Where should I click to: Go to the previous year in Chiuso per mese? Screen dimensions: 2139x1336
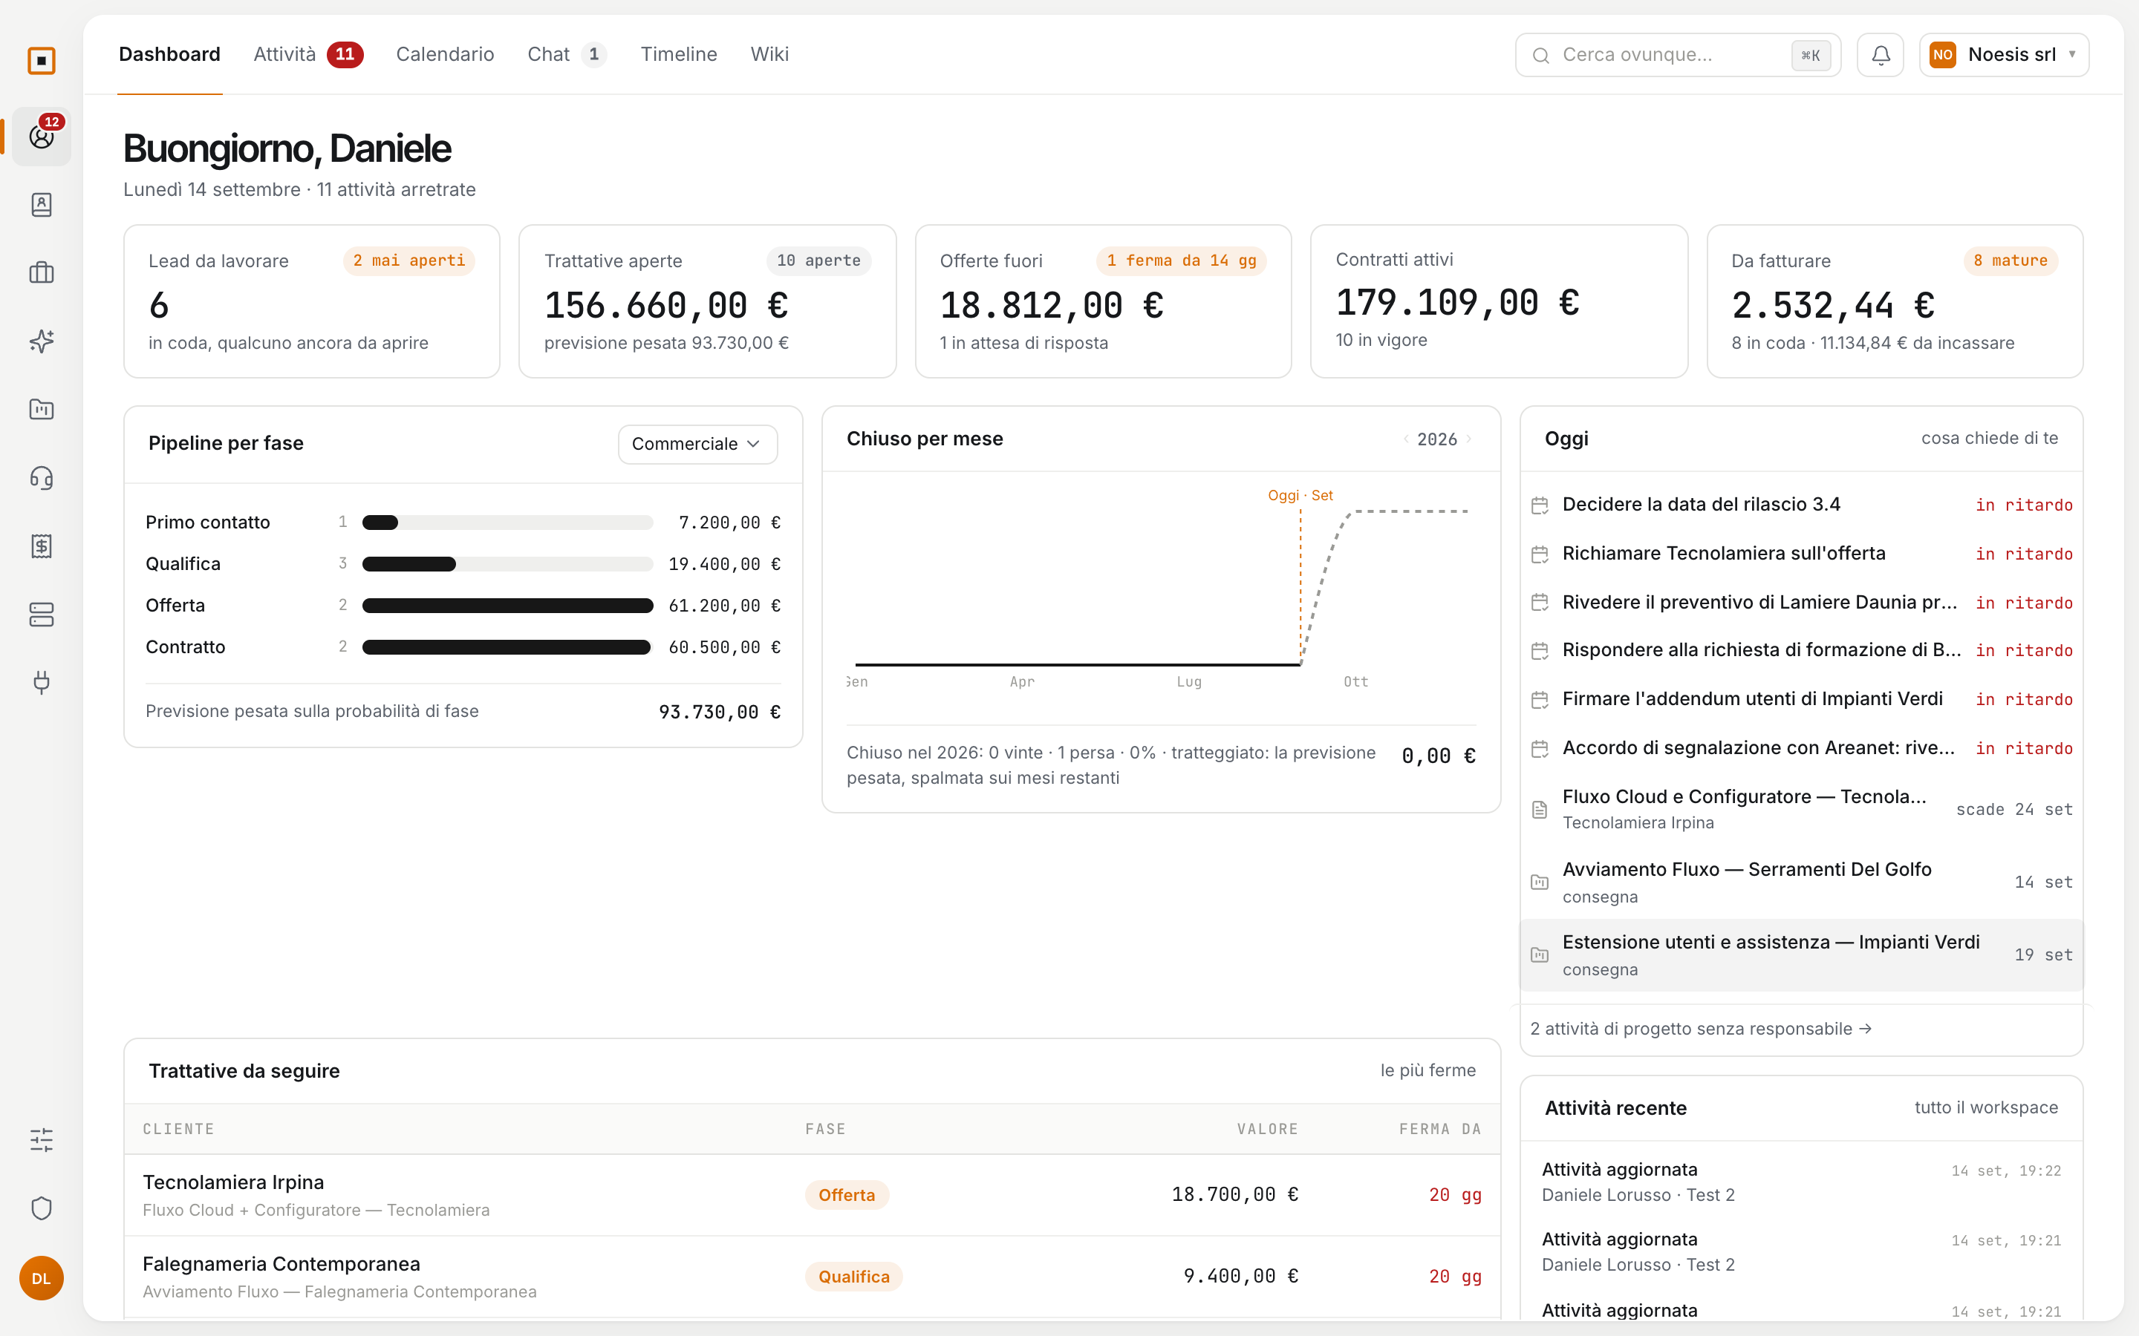click(x=1405, y=439)
